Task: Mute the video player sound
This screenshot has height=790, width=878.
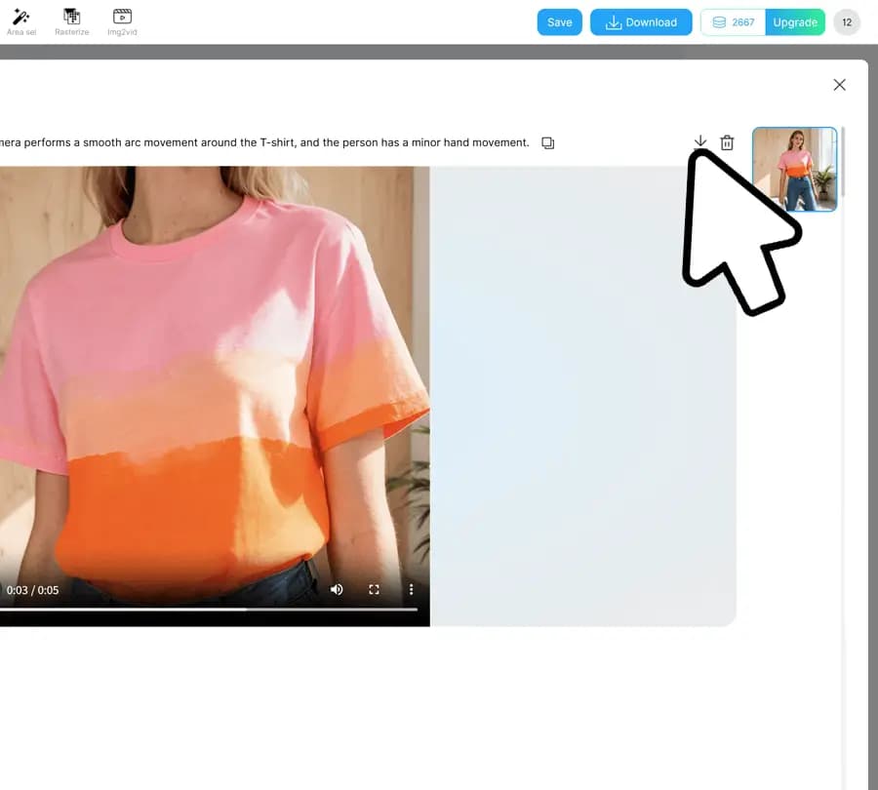Action: pos(337,589)
